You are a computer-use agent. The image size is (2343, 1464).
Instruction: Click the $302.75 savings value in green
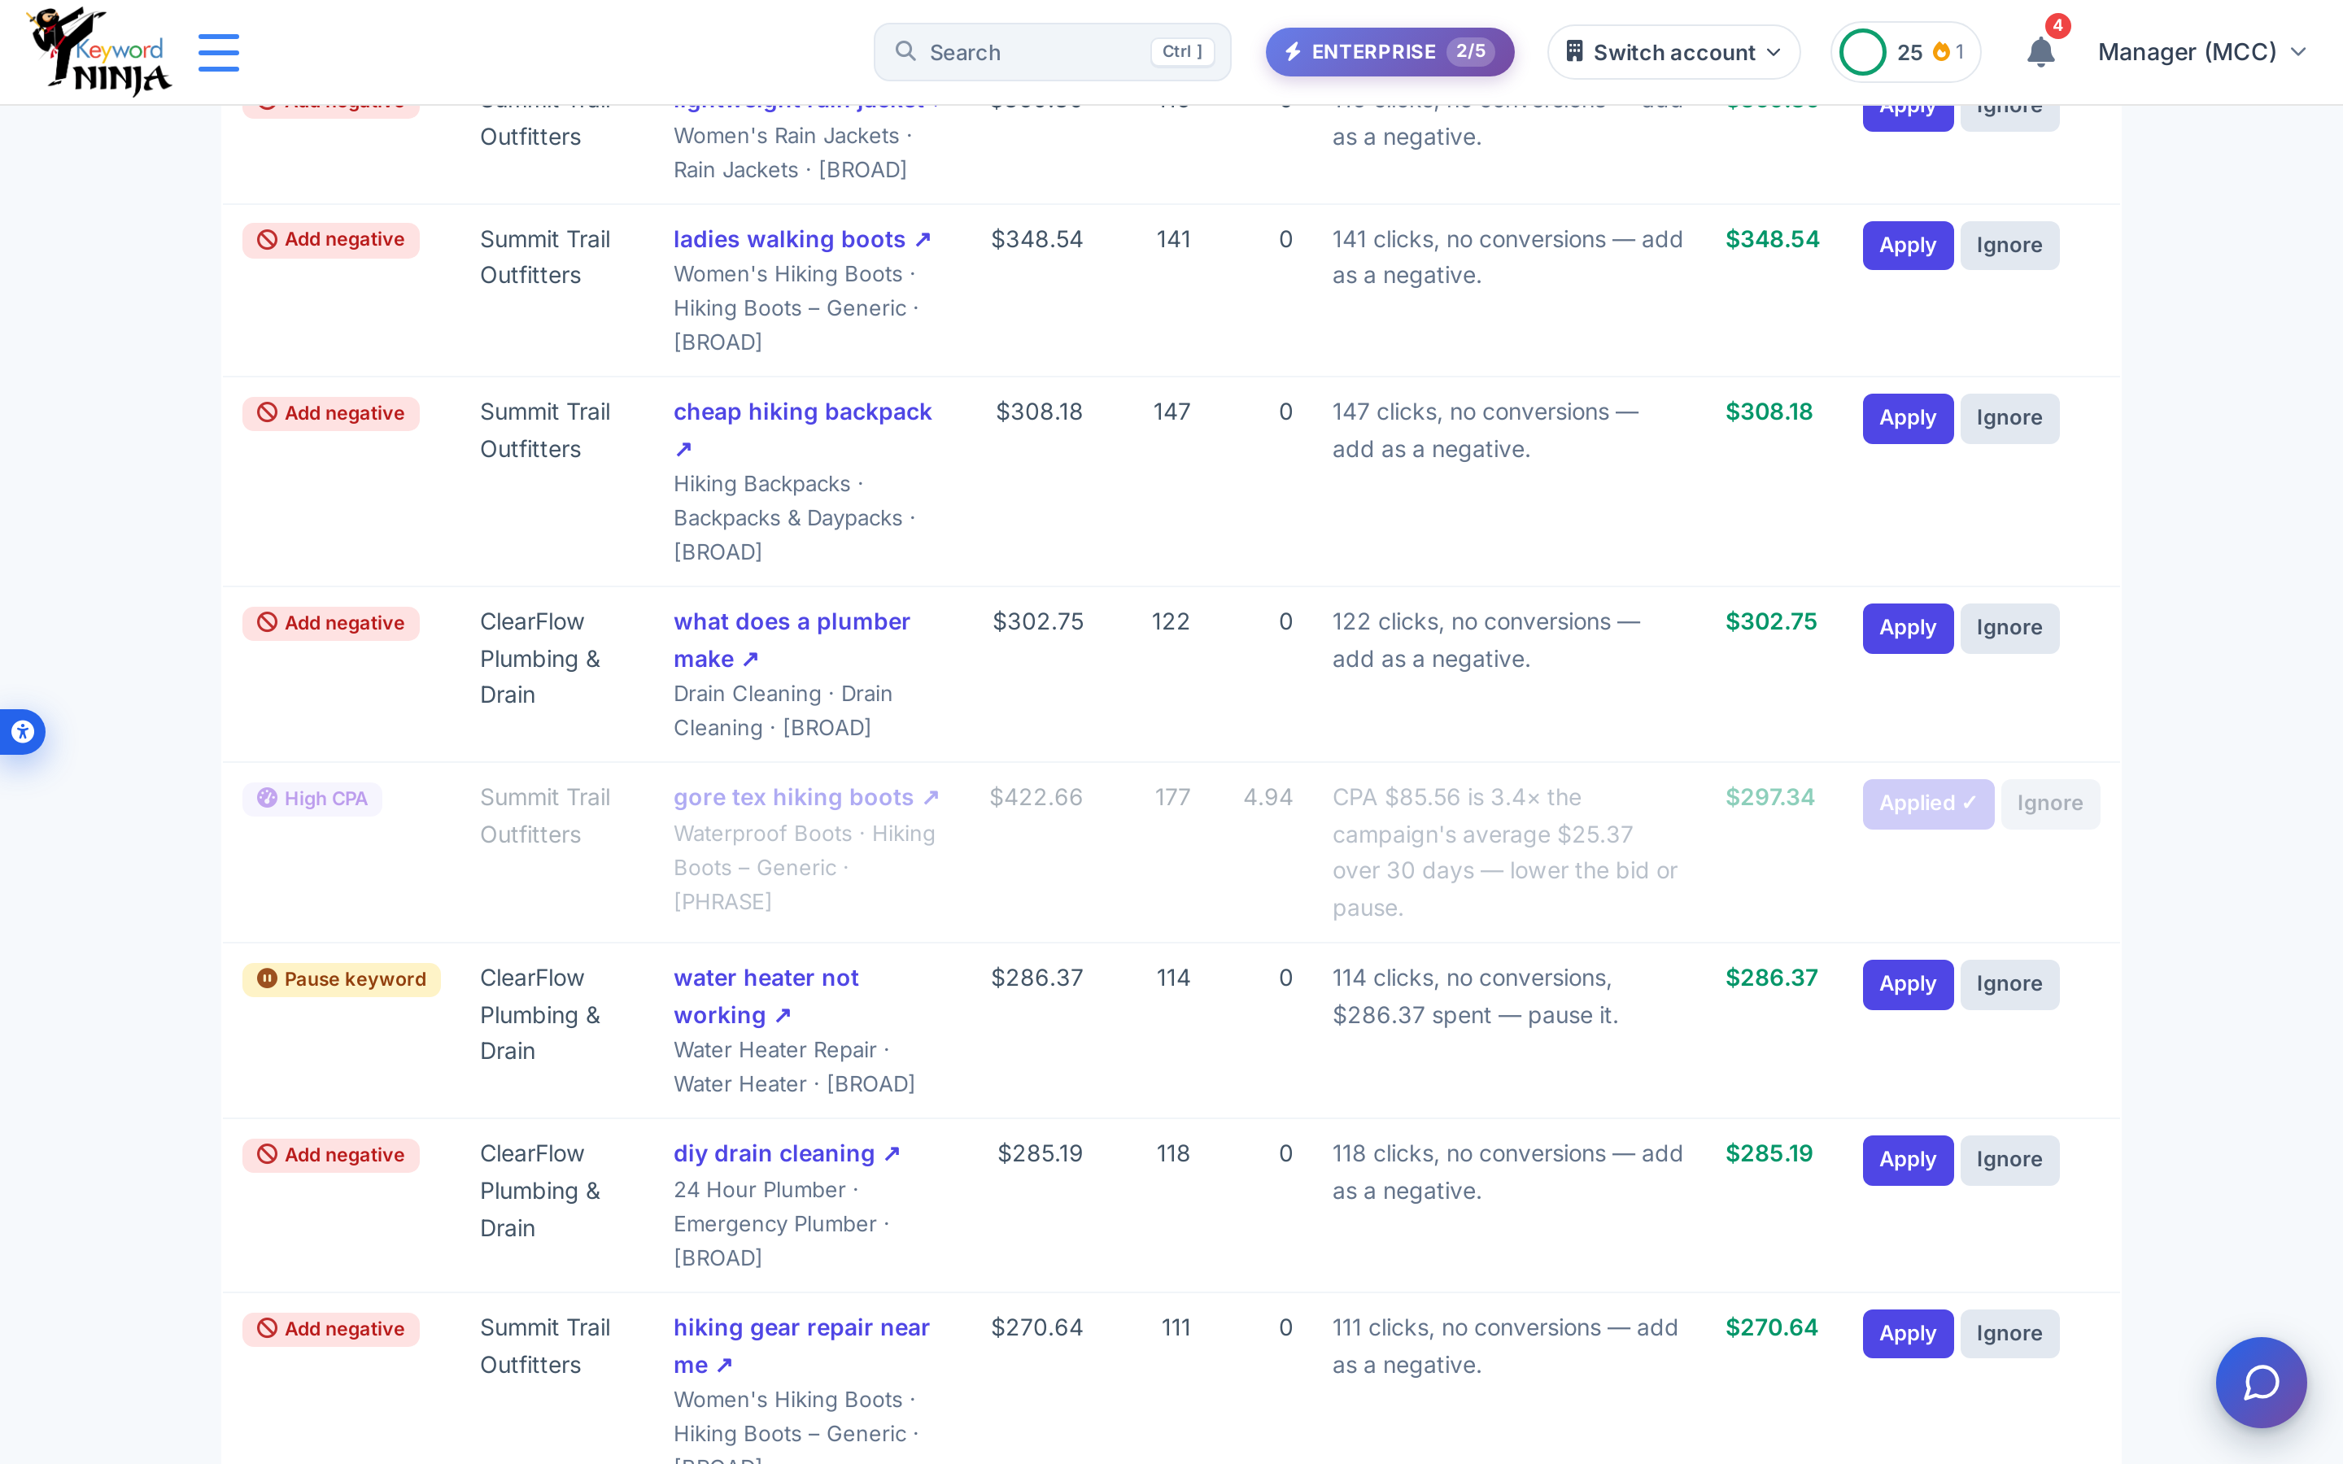(1771, 621)
